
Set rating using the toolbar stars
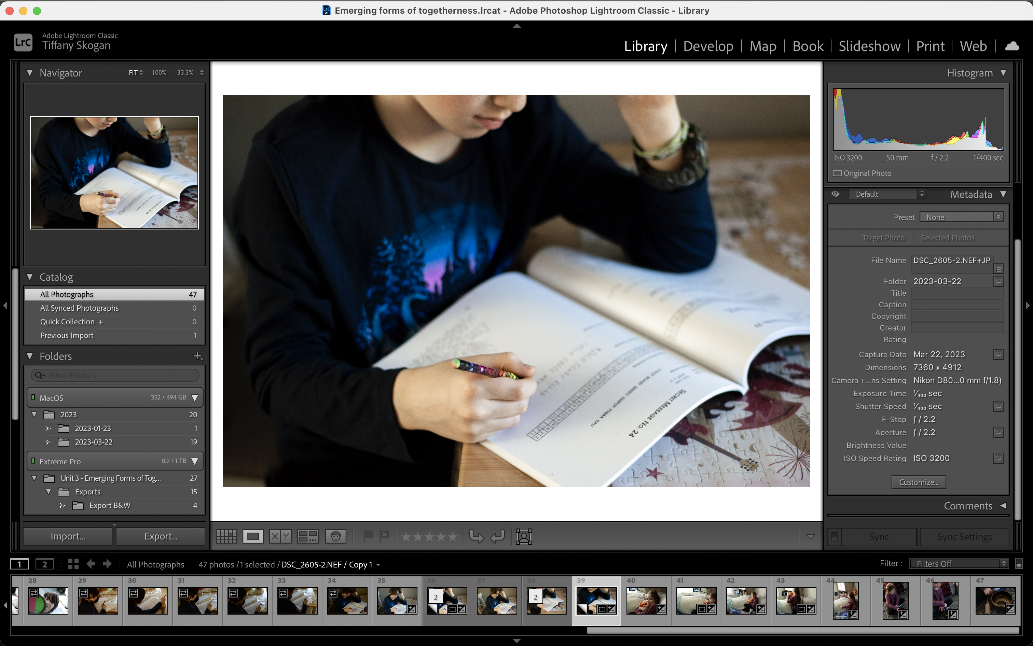[x=429, y=537]
